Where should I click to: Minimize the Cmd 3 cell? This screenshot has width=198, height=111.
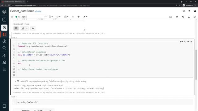188,42
